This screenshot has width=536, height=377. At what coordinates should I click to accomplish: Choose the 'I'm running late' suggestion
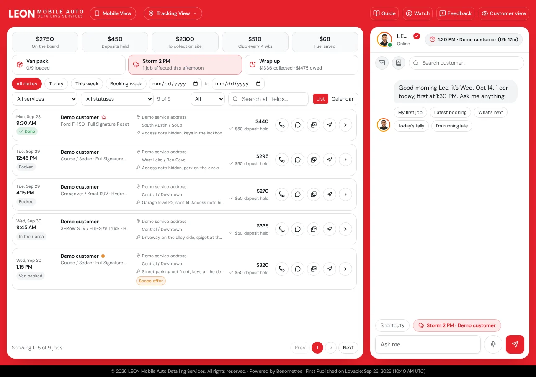coord(452,126)
